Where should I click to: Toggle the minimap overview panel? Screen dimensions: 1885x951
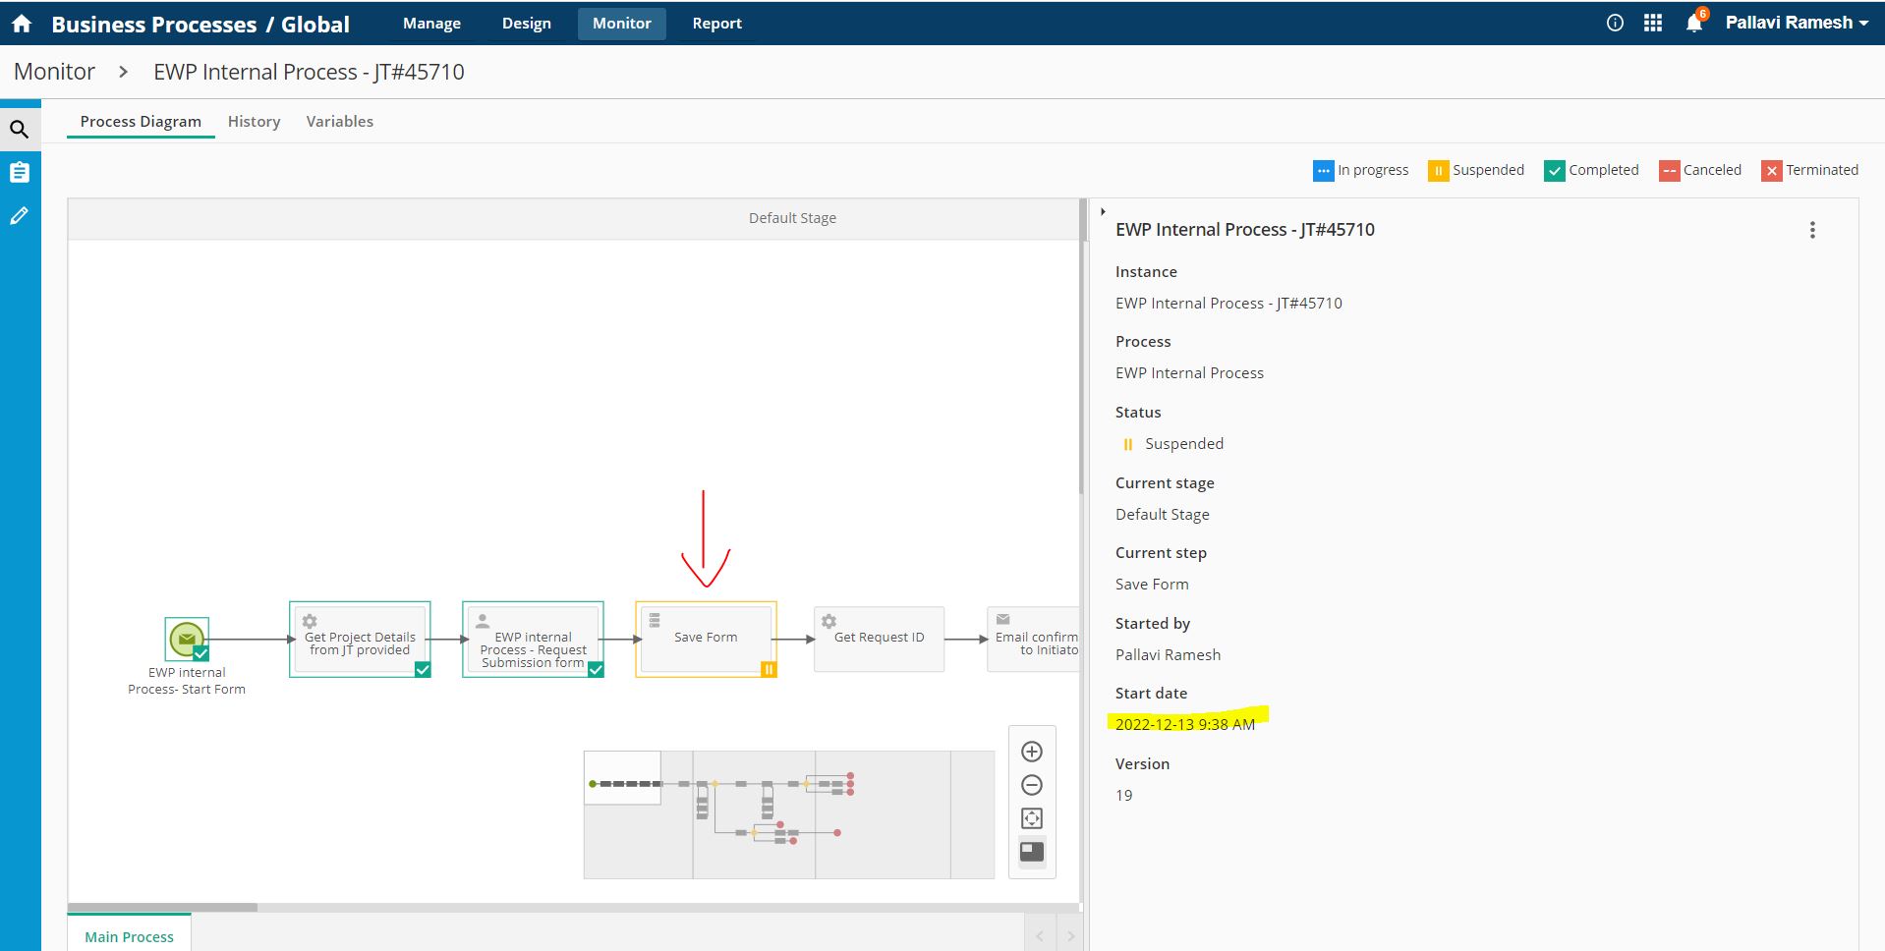coord(1032,852)
